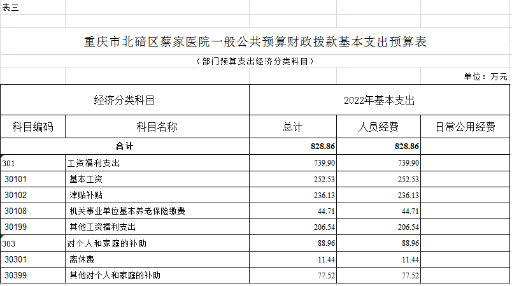Select 总计 value 11.44 for 离休费
Viewport: 512px width, 286px height.
pyautogui.click(x=293, y=259)
